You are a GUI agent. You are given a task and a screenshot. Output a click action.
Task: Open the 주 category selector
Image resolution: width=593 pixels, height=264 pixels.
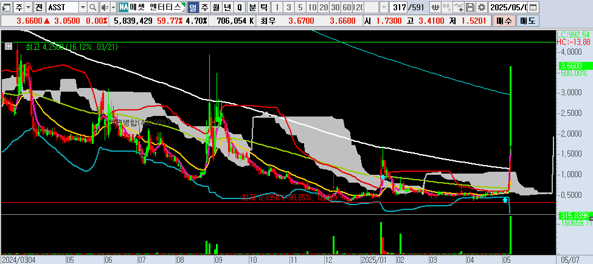(19, 7)
